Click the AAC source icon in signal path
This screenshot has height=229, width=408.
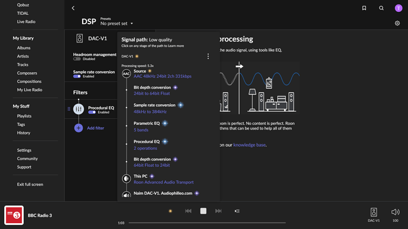click(x=126, y=74)
